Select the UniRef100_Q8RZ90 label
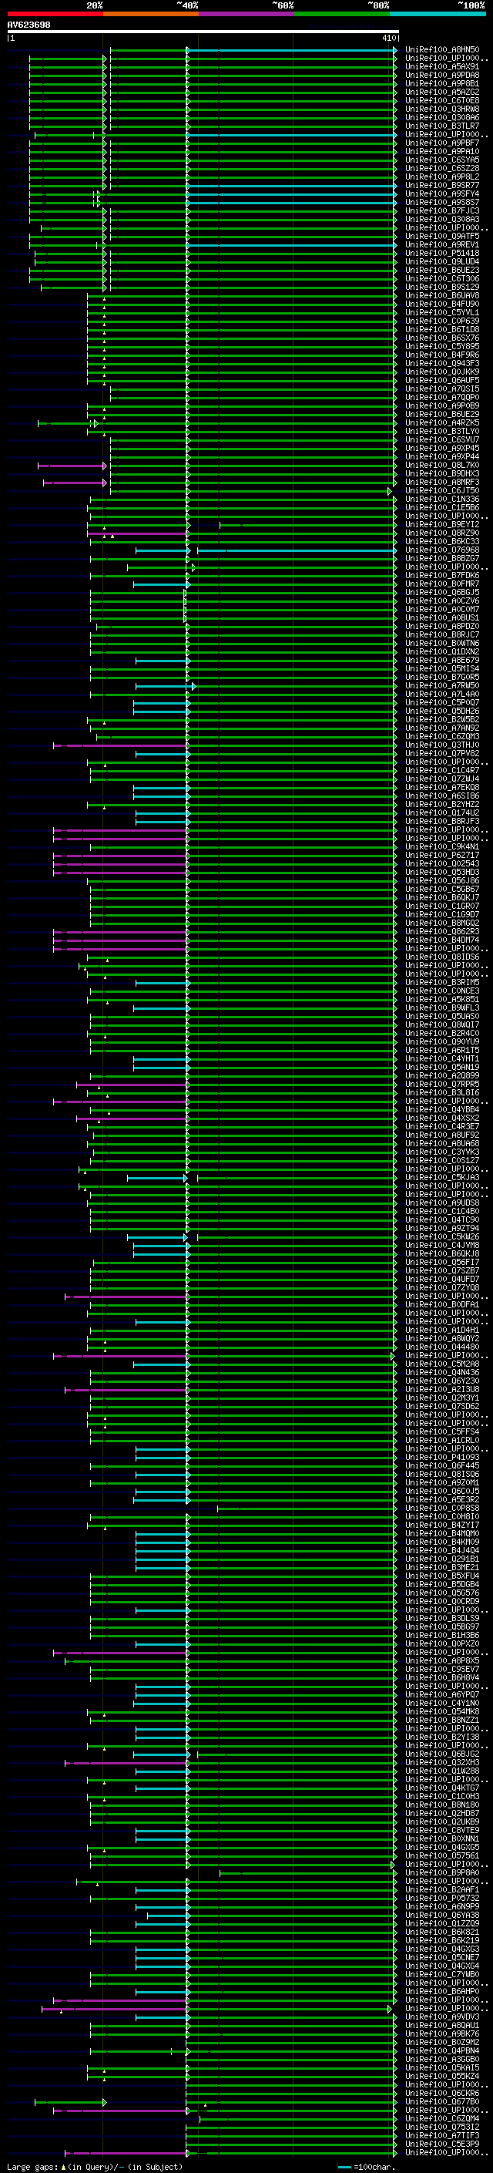Image resolution: width=493 pixels, height=2173 pixels. point(442,533)
